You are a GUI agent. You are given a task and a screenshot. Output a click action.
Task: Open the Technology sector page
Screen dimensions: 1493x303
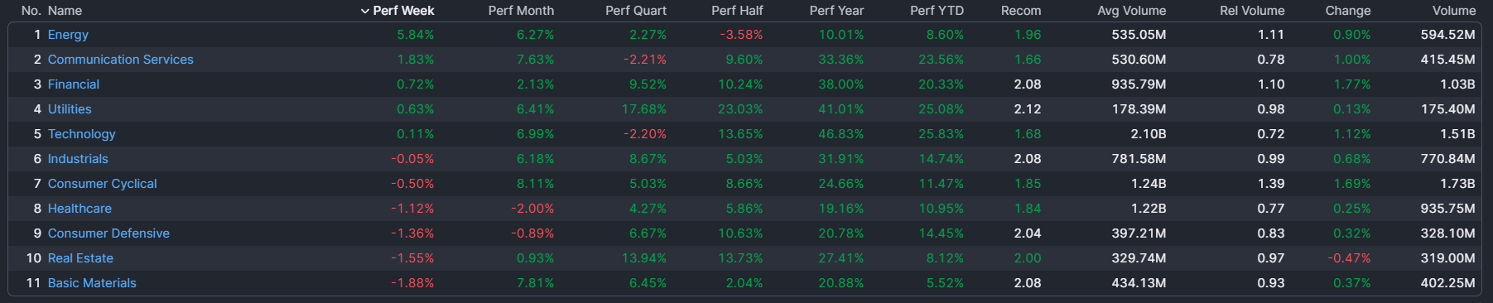pos(82,134)
